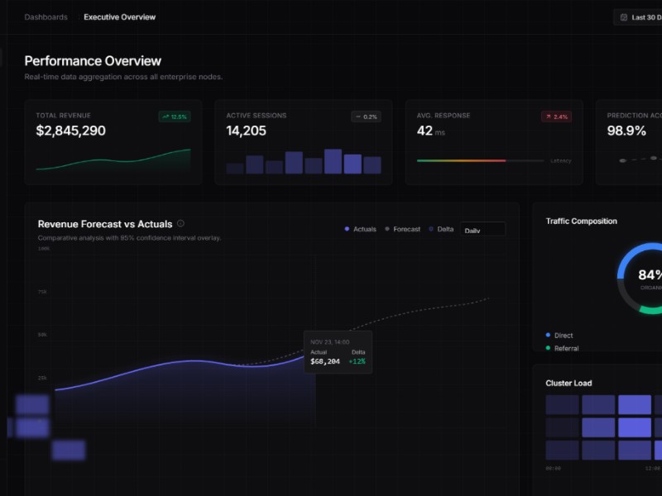Go to Dashboards in the breadcrumb
The height and width of the screenshot is (496, 662).
(46, 17)
